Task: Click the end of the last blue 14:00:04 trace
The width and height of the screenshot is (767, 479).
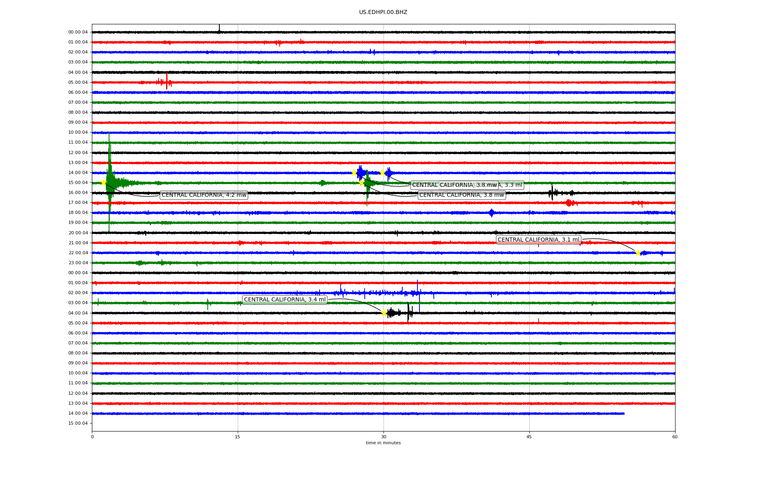Action: tap(624, 414)
